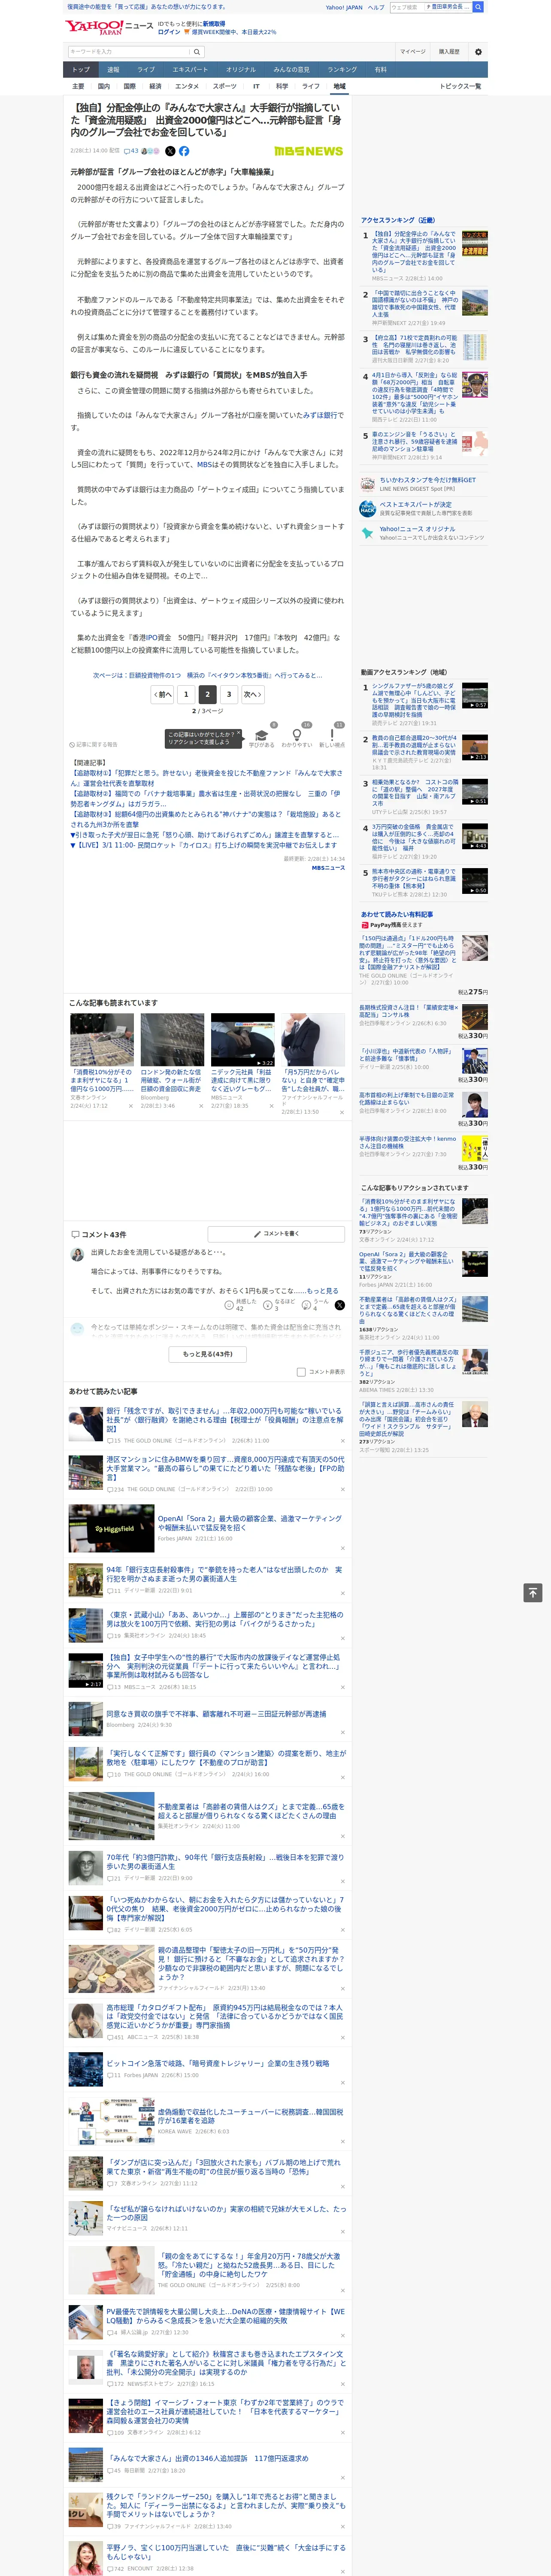Click the MBS NEWS logo
The width and height of the screenshot is (551, 2576).
tap(308, 151)
